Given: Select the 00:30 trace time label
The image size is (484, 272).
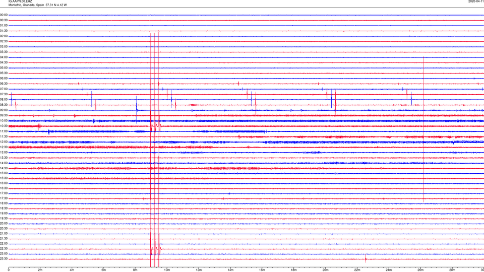Looking at the screenshot, I should [4, 20].
